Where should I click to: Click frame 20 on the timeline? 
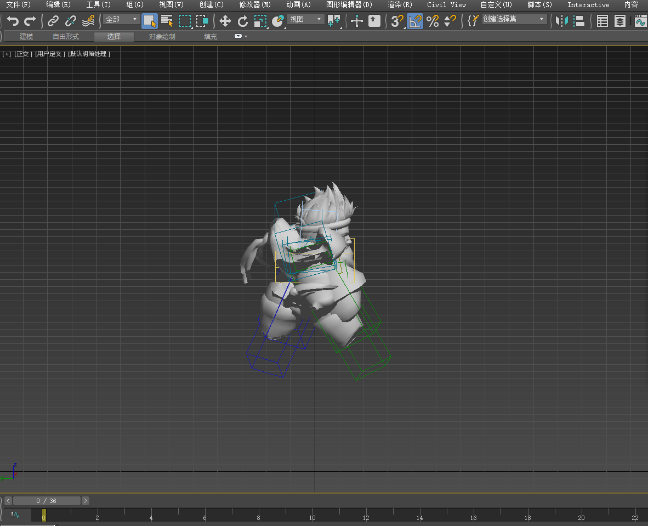(x=581, y=518)
